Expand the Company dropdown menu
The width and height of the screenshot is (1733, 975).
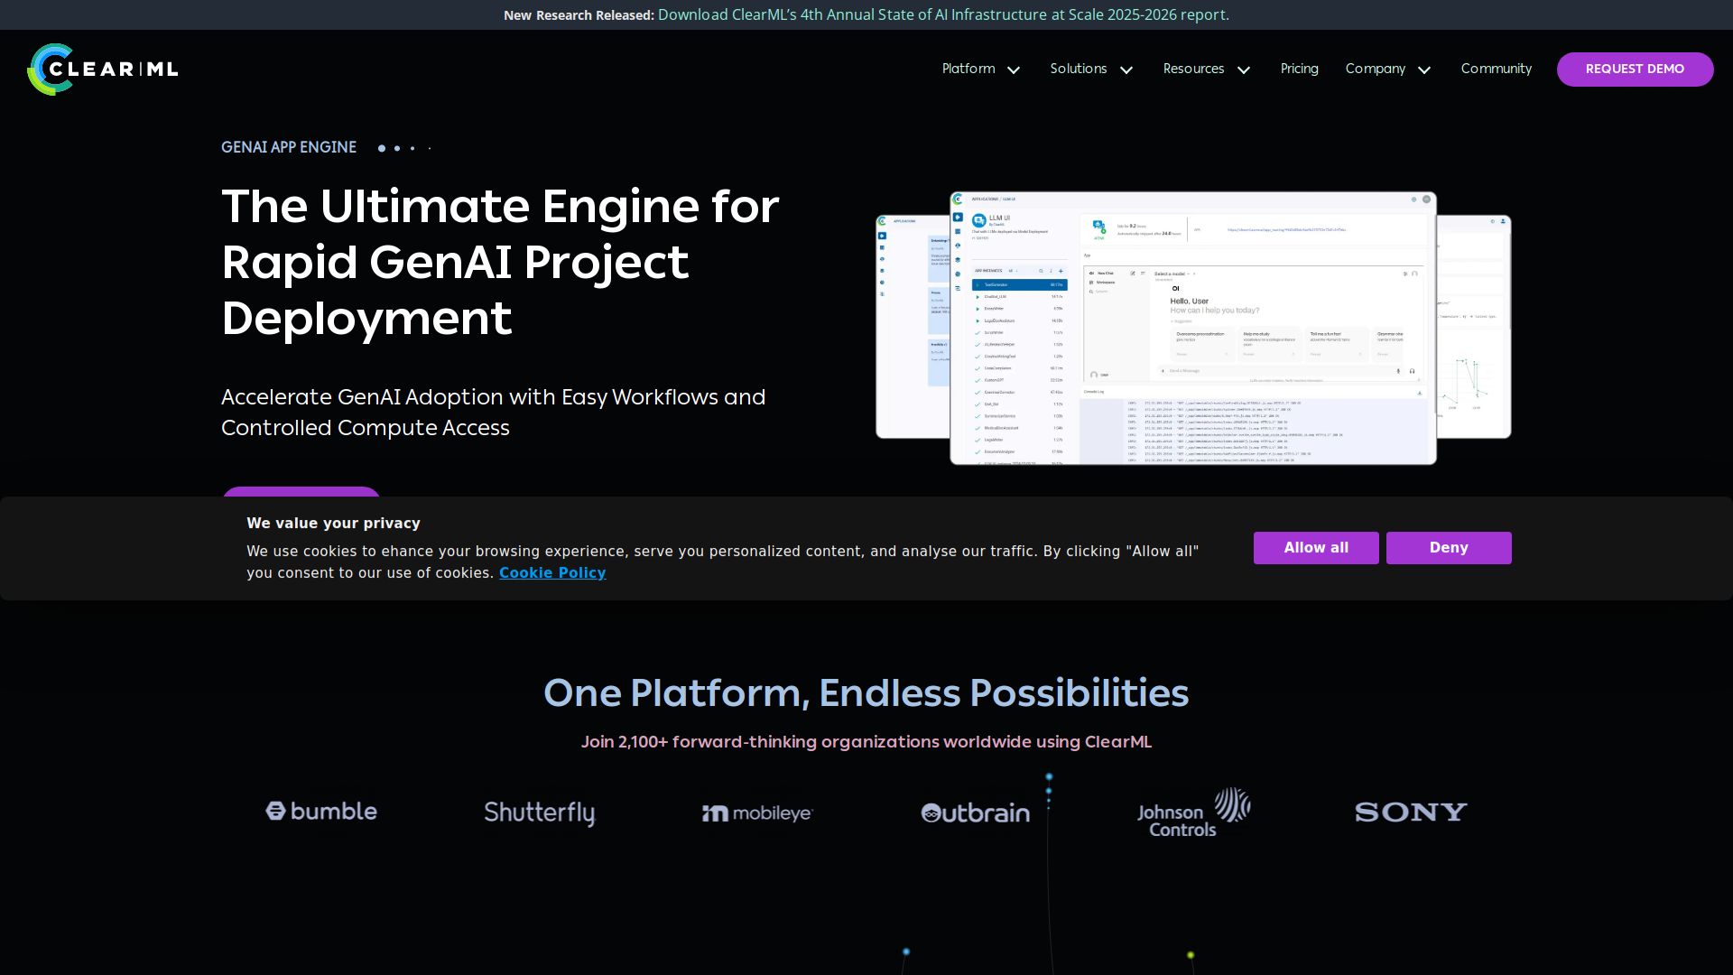coord(1387,70)
